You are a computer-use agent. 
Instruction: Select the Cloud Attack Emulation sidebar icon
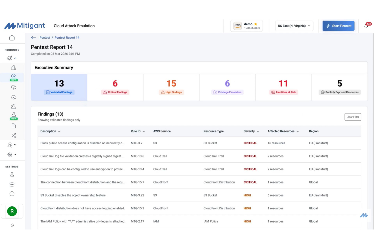(14, 77)
